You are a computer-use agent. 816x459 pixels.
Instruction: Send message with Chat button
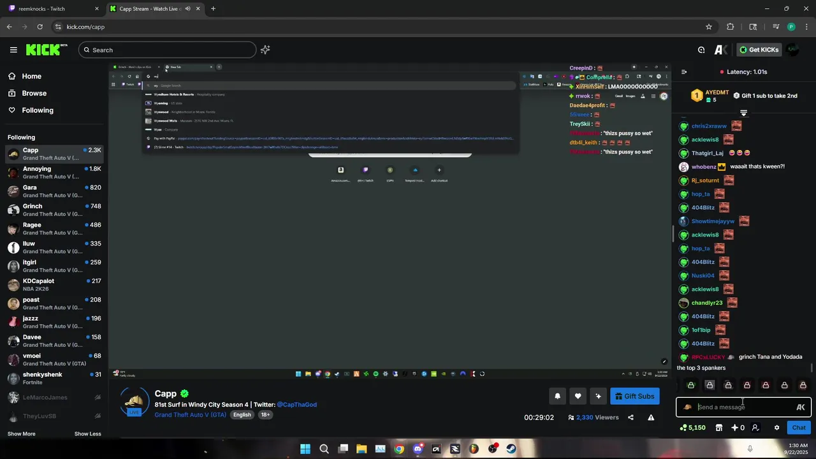point(799,428)
